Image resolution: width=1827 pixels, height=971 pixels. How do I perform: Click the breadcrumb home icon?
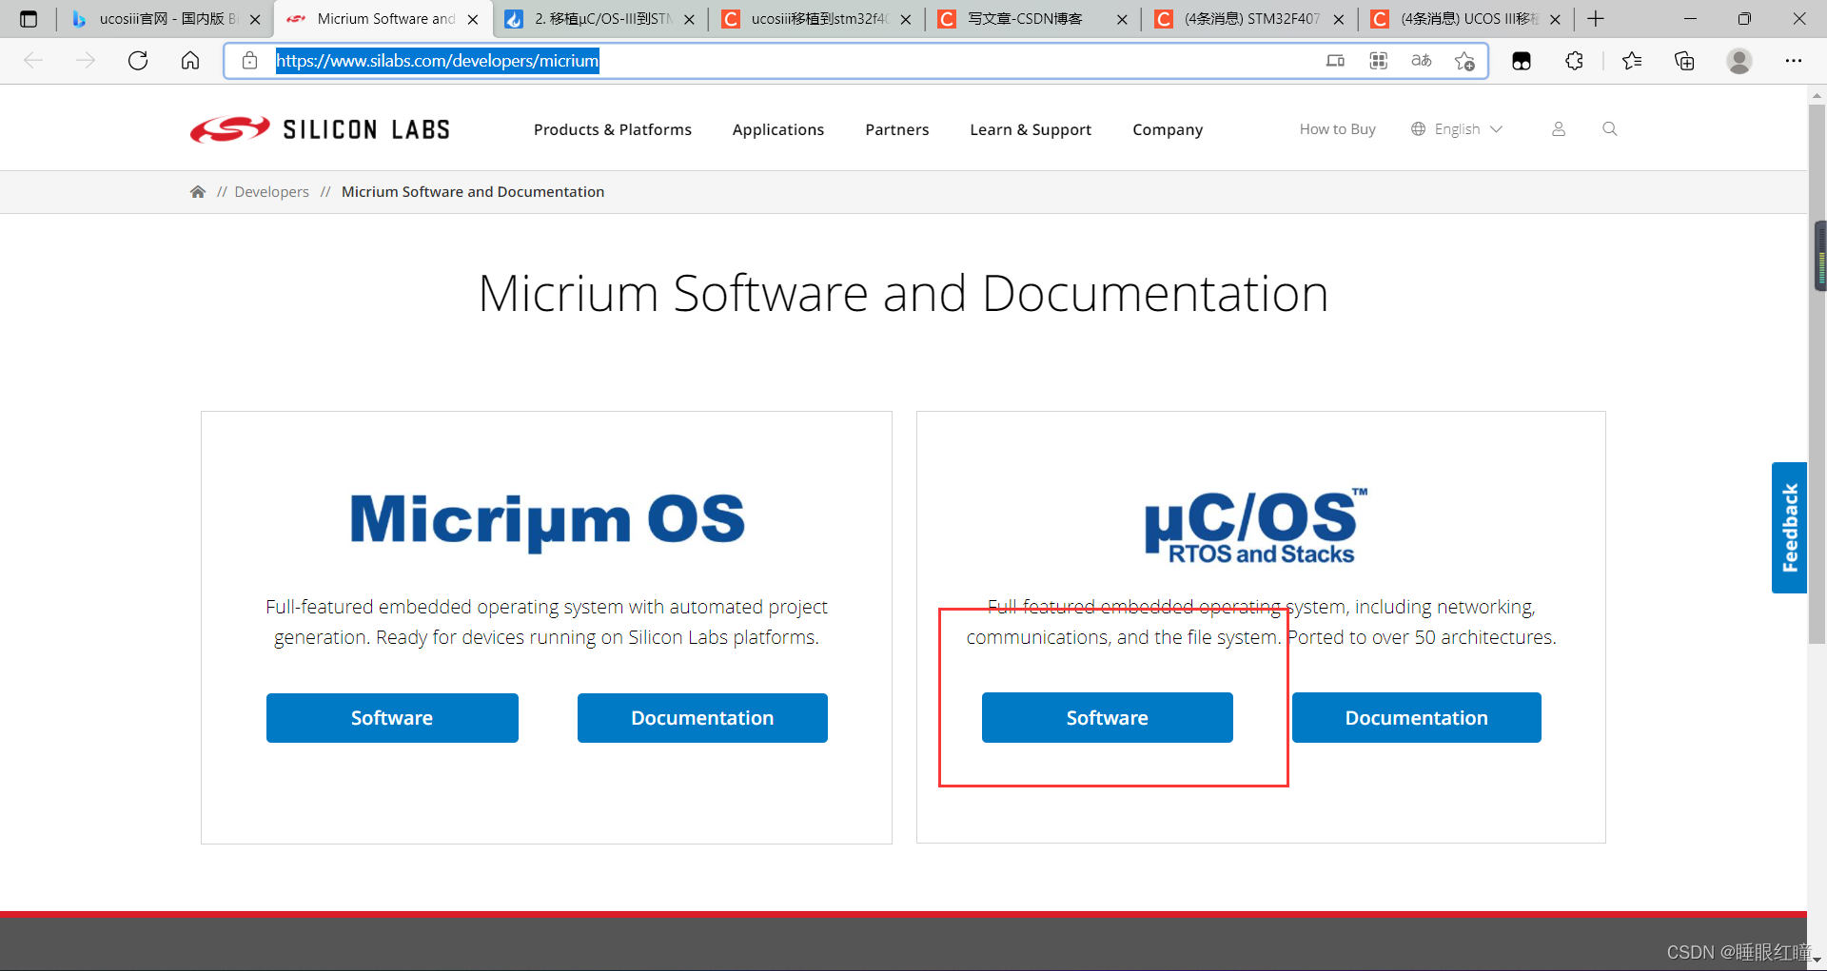click(x=198, y=192)
